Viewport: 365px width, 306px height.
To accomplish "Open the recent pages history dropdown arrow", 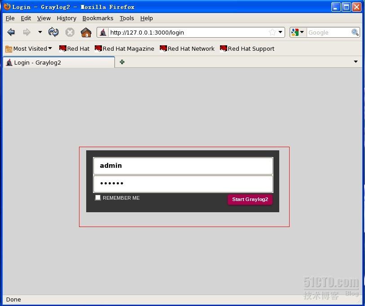I will coord(40,32).
